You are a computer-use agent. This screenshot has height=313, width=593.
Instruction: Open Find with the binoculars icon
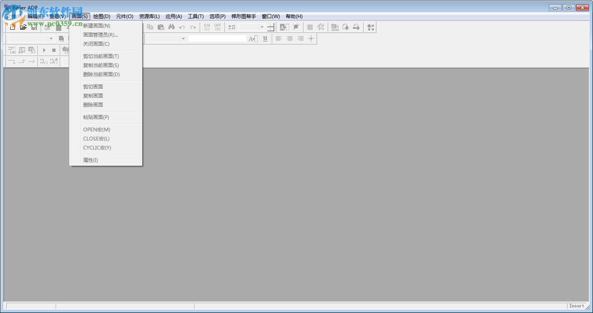pyautogui.click(x=171, y=27)
